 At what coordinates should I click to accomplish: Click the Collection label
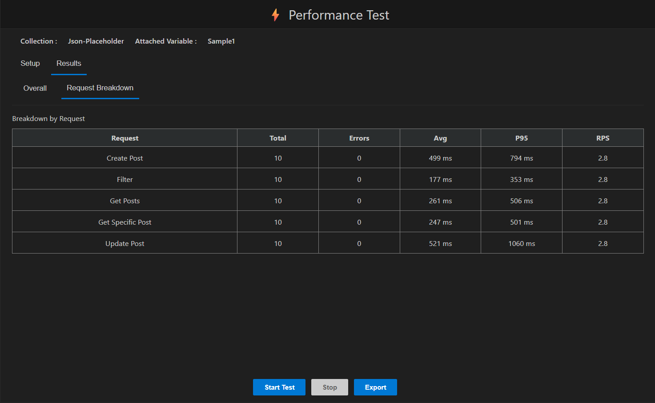(x=39, y=41)
